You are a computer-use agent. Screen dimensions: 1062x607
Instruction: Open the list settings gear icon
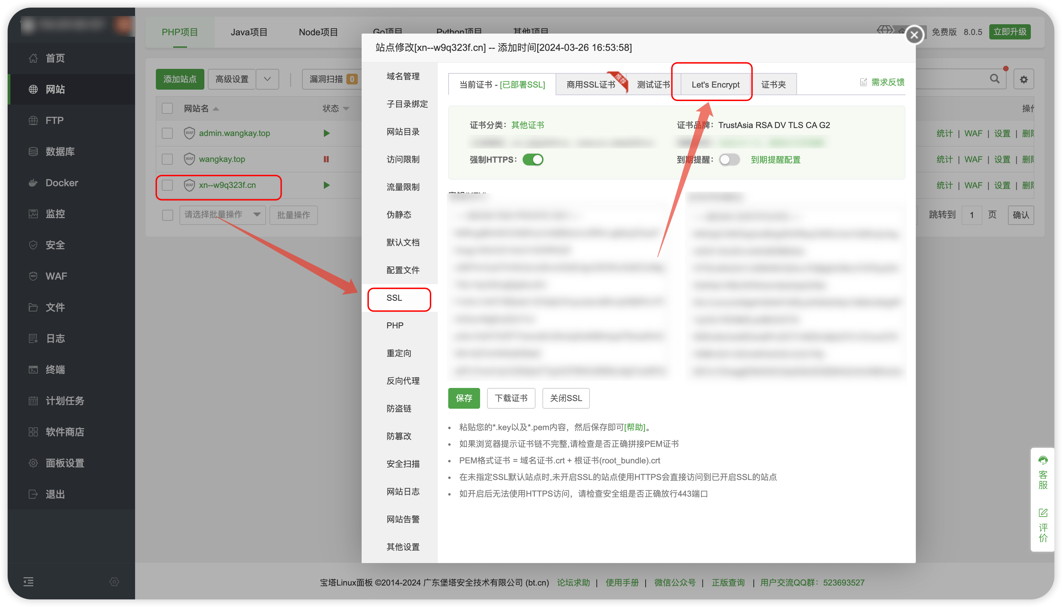tap(1024, 79)
